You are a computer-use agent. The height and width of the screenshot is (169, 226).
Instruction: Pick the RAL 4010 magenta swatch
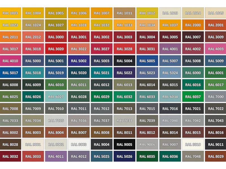10,61
